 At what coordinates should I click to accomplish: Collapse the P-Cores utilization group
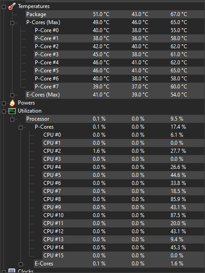pyautogui.click(x=21, y=127)
